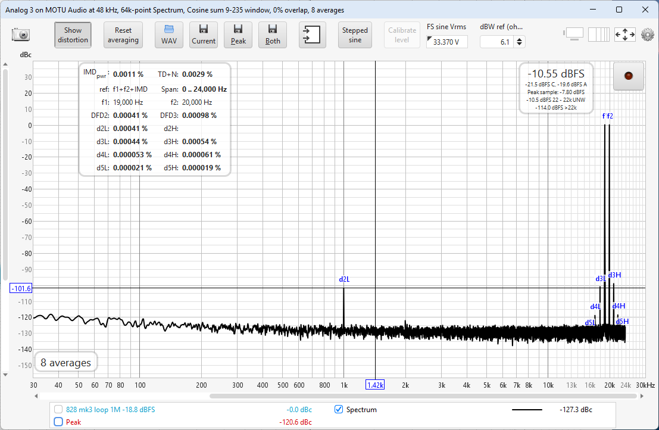659x430 pixels.
Task: Click the 828 mk3 loop 1M trace name
Action: (x=111, y=409)
